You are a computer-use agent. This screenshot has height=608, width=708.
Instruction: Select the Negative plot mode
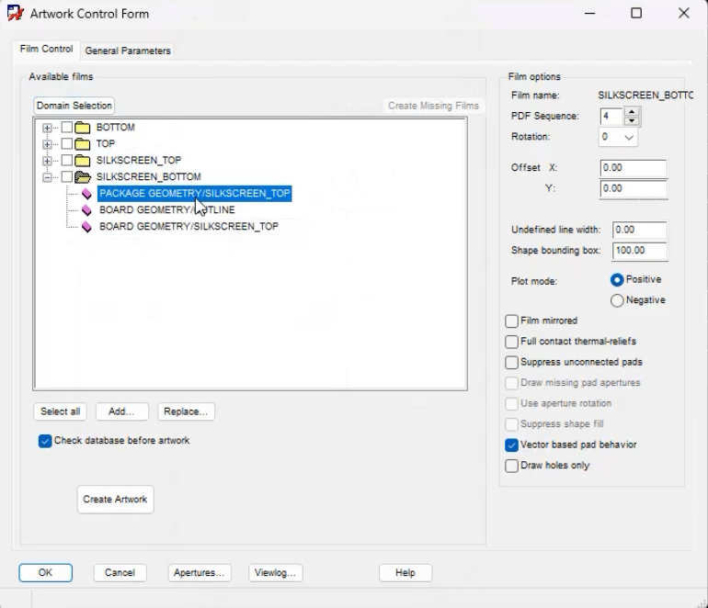click(617, 300)
